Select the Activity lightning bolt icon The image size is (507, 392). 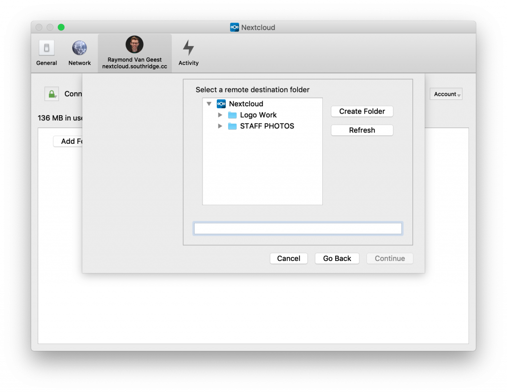tap(188, 48)
